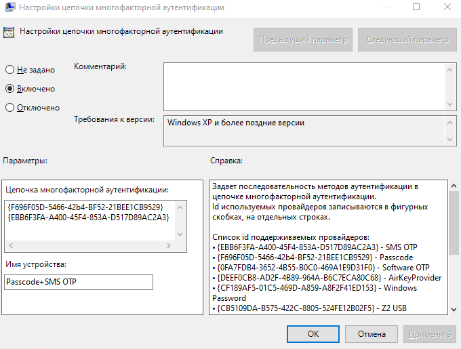Click scroll-up arrow in the Комментарий box
This screenshot has width=461, height=349.
click(452, 68)
